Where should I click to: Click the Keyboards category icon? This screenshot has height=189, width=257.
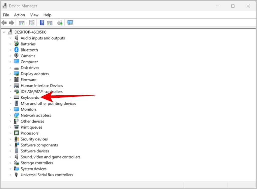click(16, 97)
